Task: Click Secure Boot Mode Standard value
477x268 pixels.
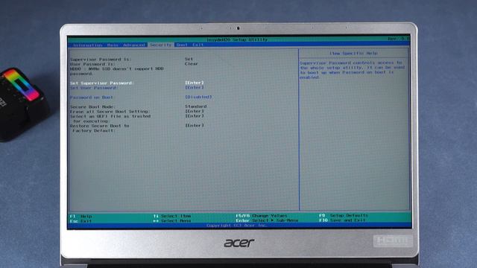Action: [x=195, y=106]
